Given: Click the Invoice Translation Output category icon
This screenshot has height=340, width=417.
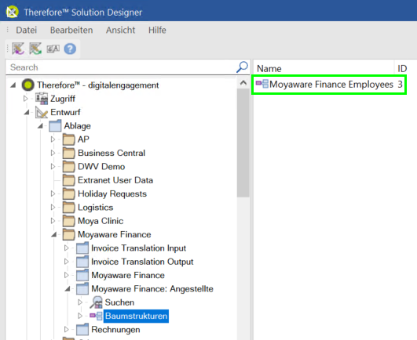Looking at the screenshot, I should [82, 262].
